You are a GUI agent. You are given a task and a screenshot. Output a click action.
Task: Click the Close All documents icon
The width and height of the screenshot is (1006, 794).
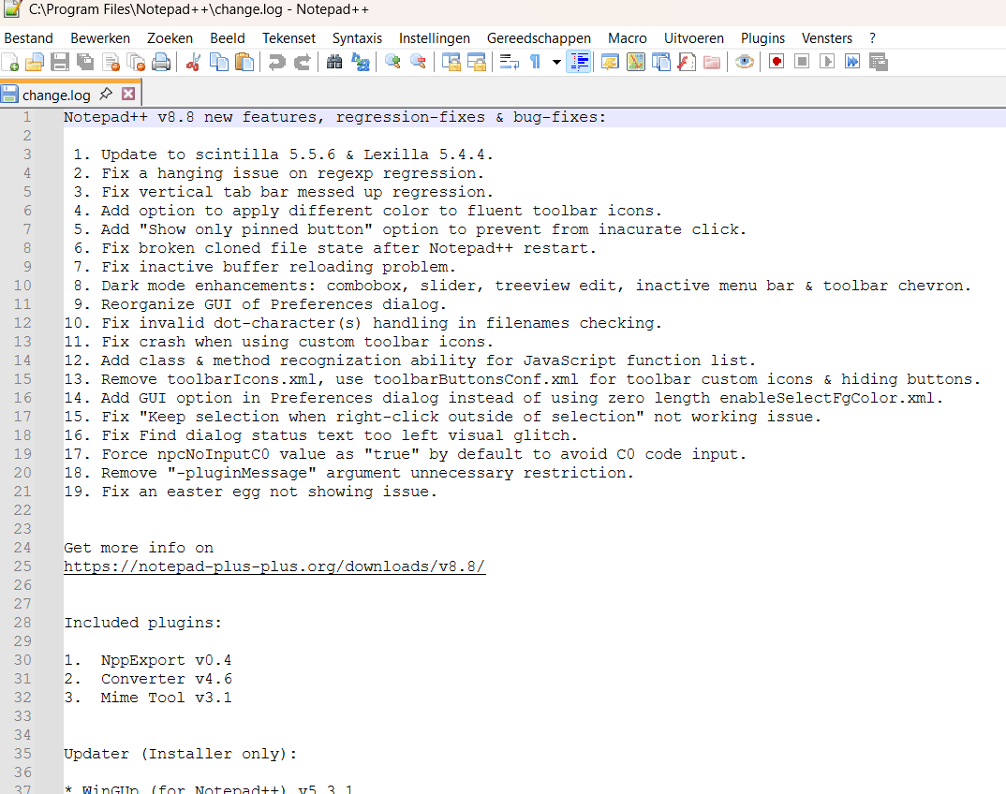pyautogui.click(x=136, y=62)
